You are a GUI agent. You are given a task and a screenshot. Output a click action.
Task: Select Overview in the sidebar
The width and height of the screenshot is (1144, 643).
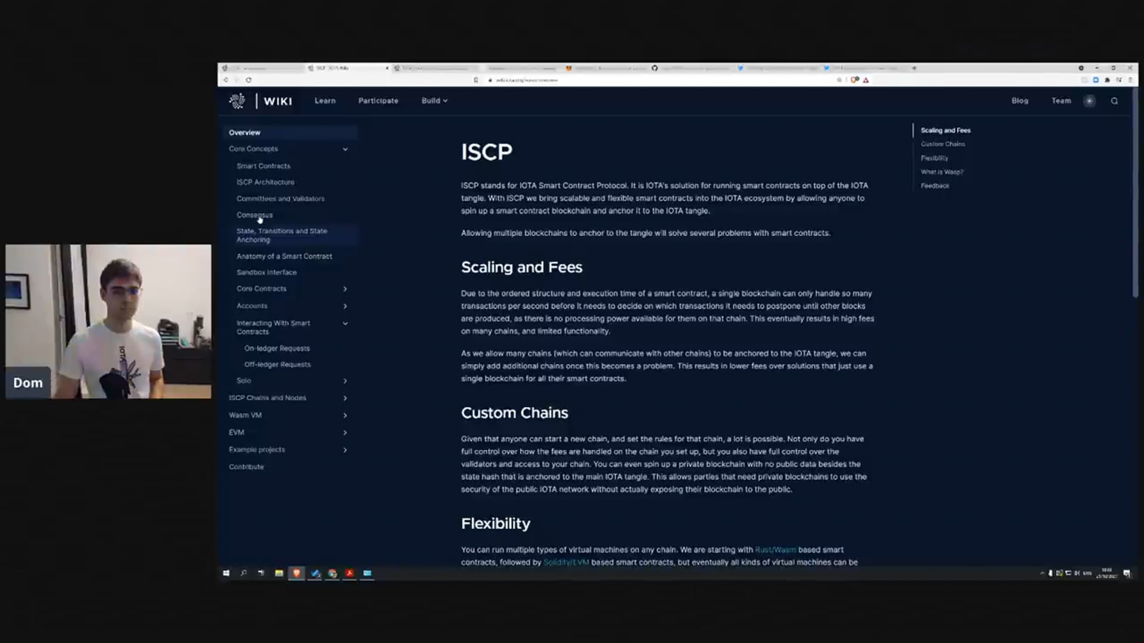[x=291, y=132]
